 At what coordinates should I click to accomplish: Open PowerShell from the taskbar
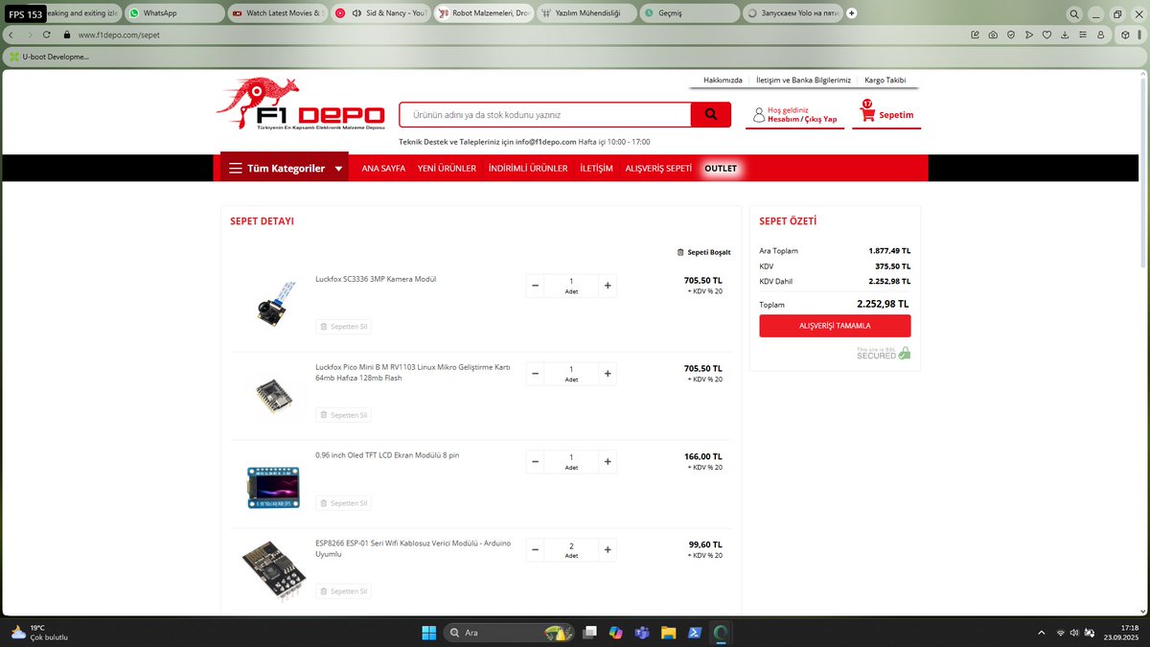click(695, 633)
